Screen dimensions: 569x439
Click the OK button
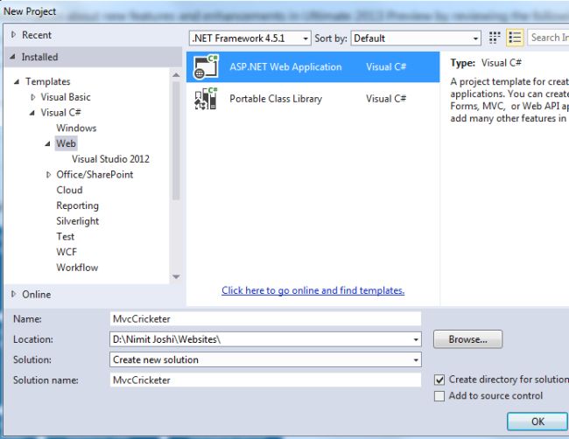pyautogui.click(x=537, y=422)
